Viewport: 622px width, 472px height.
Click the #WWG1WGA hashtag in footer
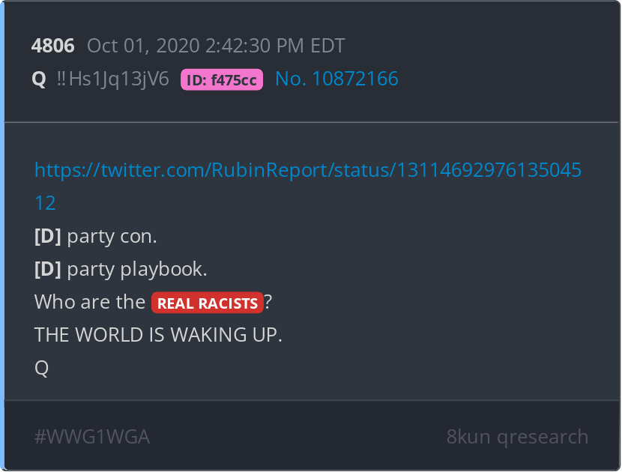(92, 437)
